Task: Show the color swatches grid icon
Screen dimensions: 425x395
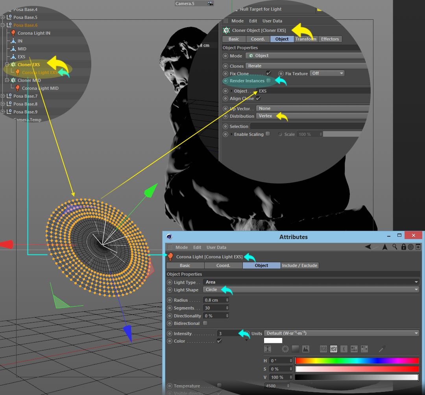Action: click(x=364, y=349)
